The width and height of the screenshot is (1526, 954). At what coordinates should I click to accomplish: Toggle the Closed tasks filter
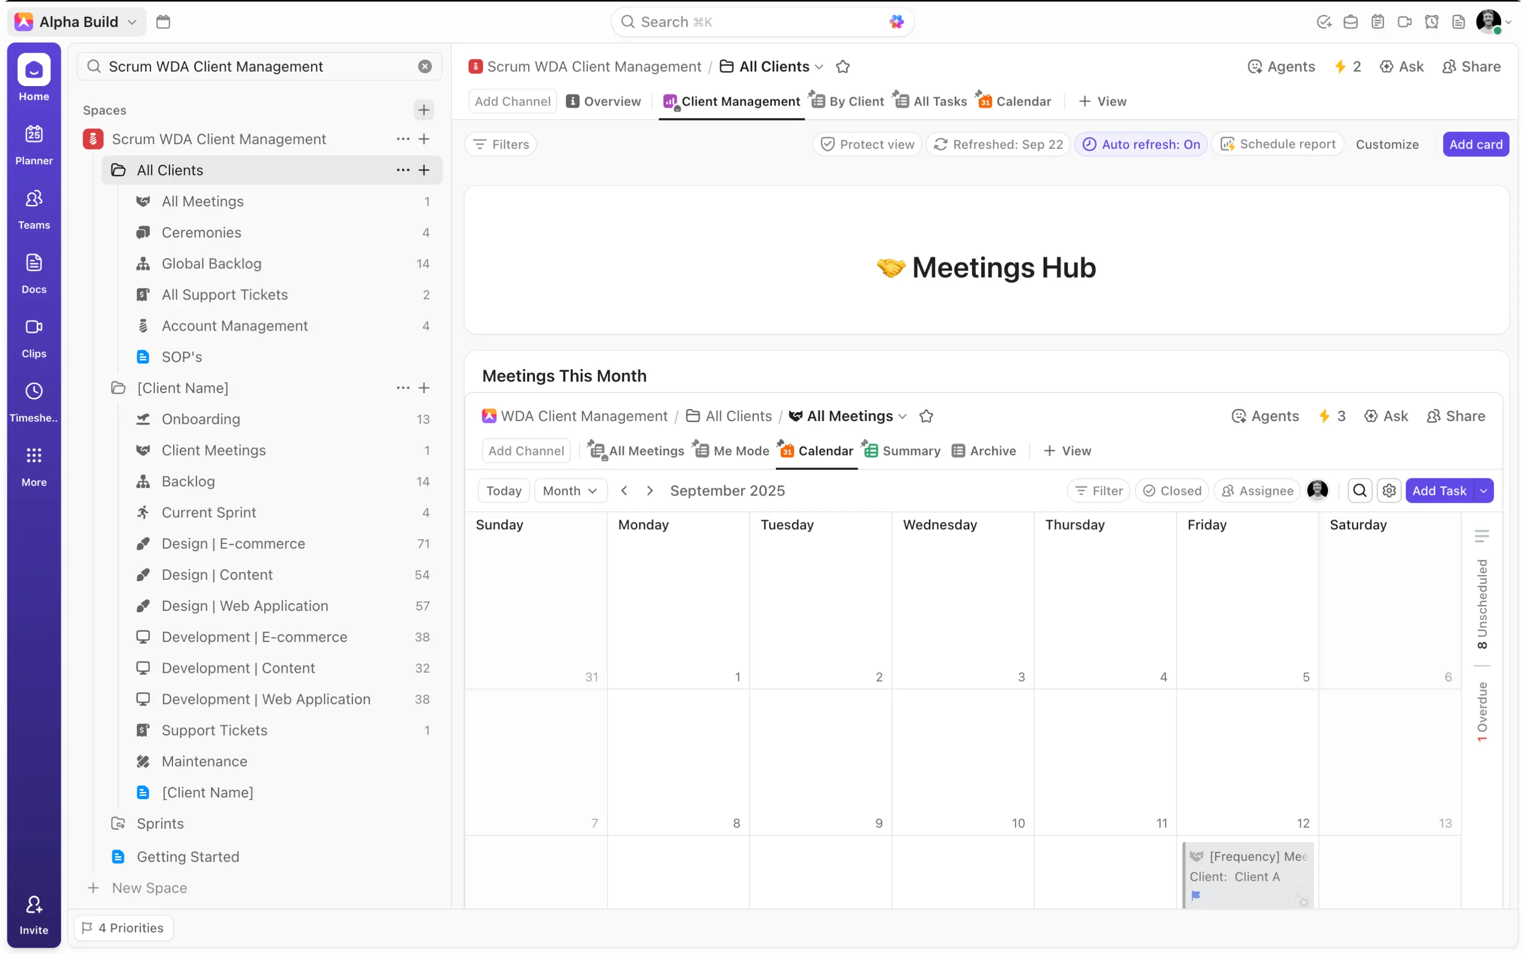click(1172, 491)
